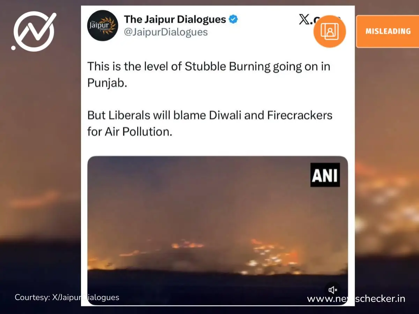Click the orange MISLEADING label
This screenshot has height=314, width=419.
pos(388,31)
